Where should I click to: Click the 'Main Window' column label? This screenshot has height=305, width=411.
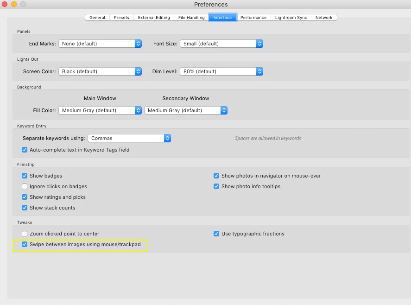pos(100,98)
